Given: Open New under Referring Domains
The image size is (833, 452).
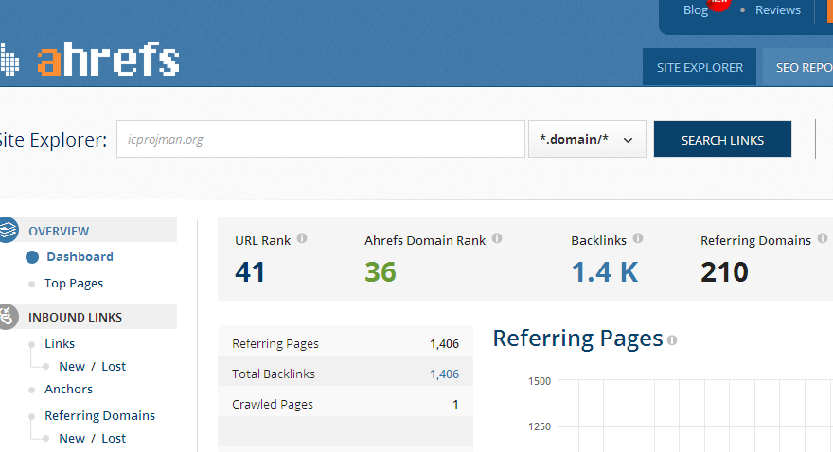Looking at the screenshot, I should [x=72, y=438].
